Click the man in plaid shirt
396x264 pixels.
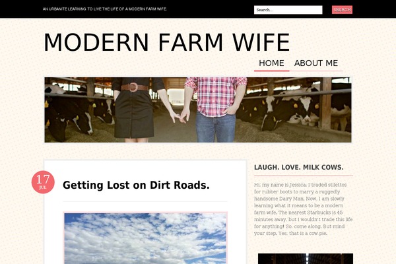[x=215, y=110]
